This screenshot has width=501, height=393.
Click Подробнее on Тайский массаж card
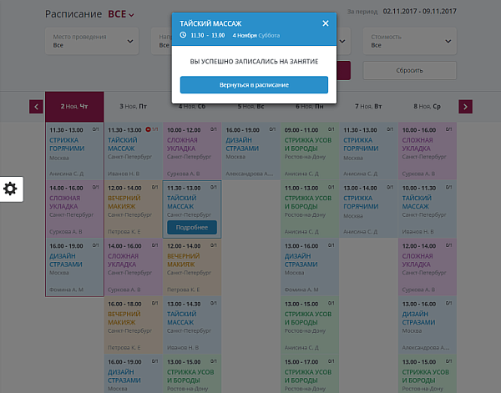click(x=192, y=228)
